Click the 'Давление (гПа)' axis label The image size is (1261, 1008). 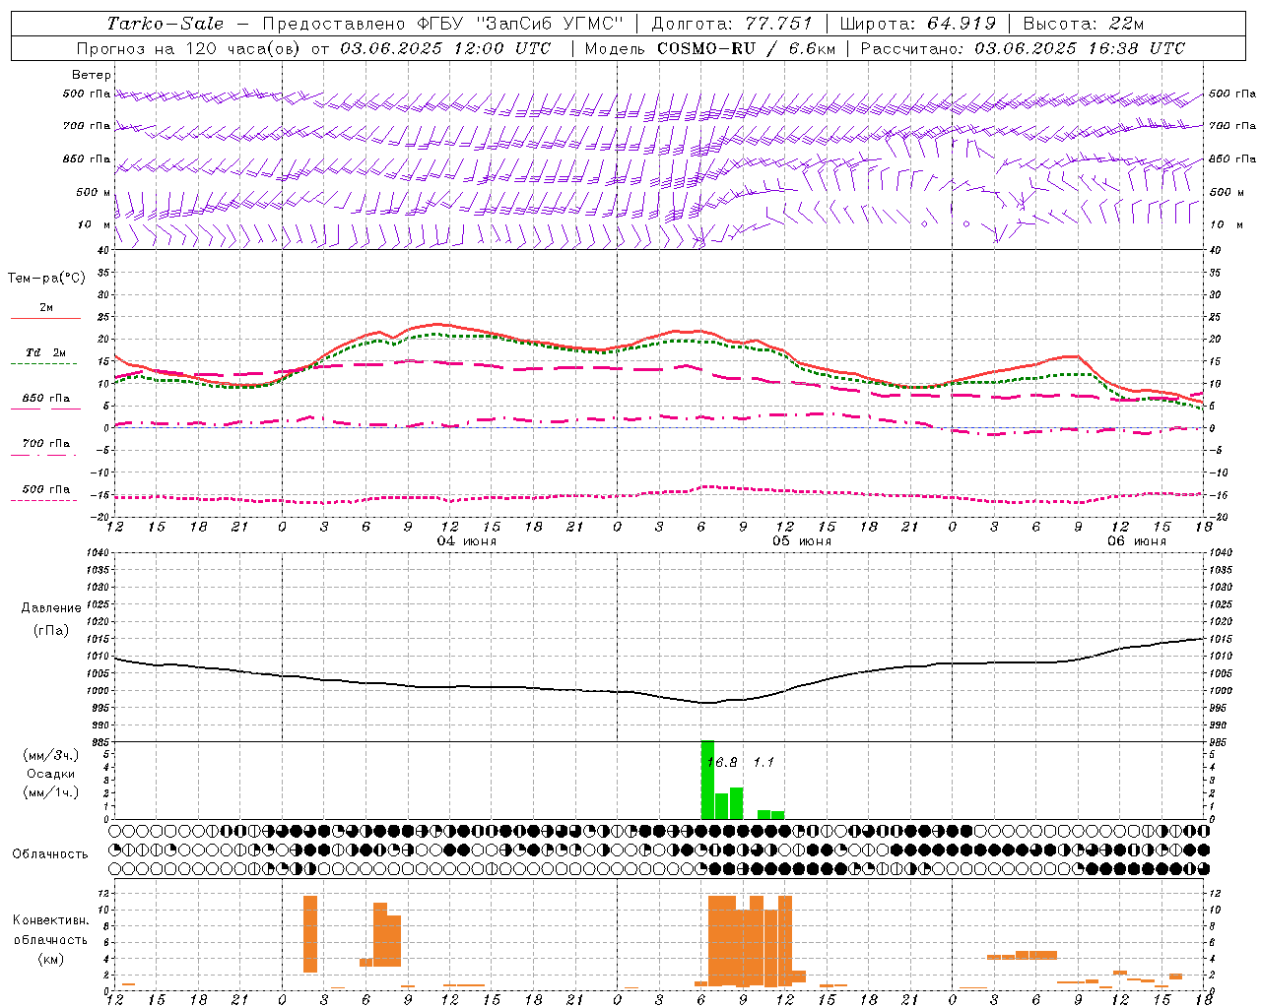click(x=51, y=619)
